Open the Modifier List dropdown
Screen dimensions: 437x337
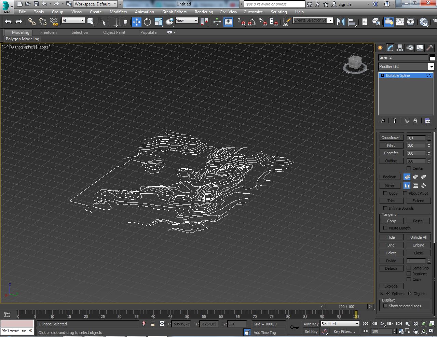click(406, 67)
